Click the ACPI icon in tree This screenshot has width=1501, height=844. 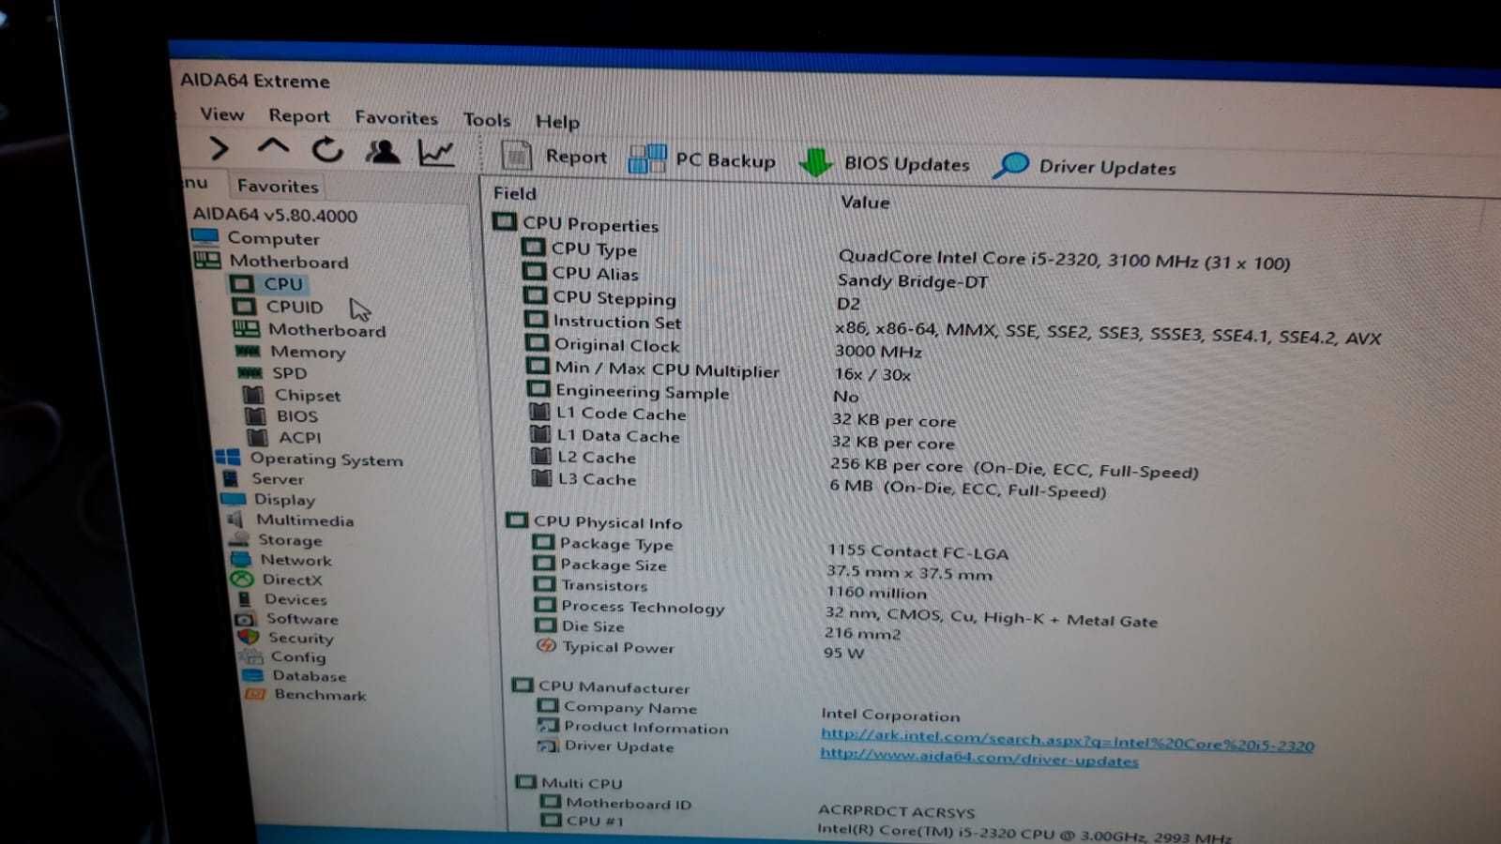point(257,437)
